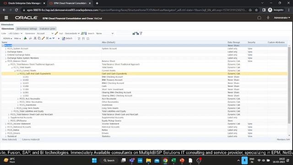Open Chrome from the Windows taskbar

tap(165, 160)
